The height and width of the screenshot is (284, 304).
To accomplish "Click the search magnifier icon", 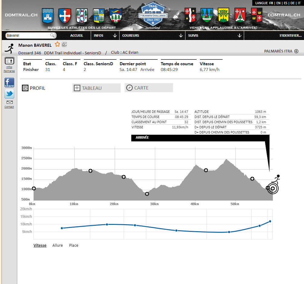I will click(x=53, y=35).
